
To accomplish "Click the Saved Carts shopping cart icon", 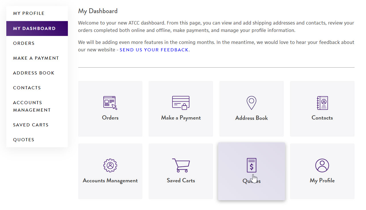I will point(181,165).
